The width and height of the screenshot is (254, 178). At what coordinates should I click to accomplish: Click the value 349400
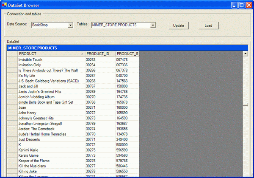point(127,139)
